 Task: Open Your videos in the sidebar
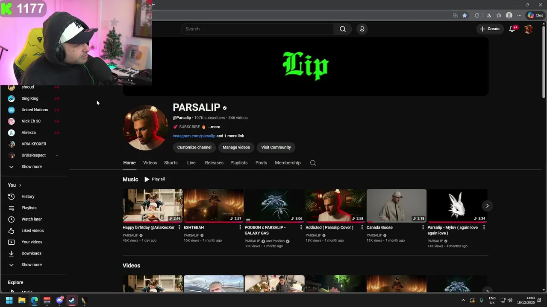[x=34, y=242]
